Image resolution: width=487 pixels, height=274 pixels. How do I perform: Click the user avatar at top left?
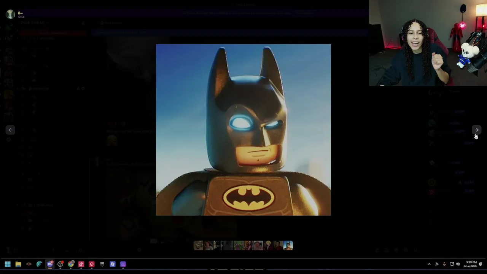(x=10, y=14)
